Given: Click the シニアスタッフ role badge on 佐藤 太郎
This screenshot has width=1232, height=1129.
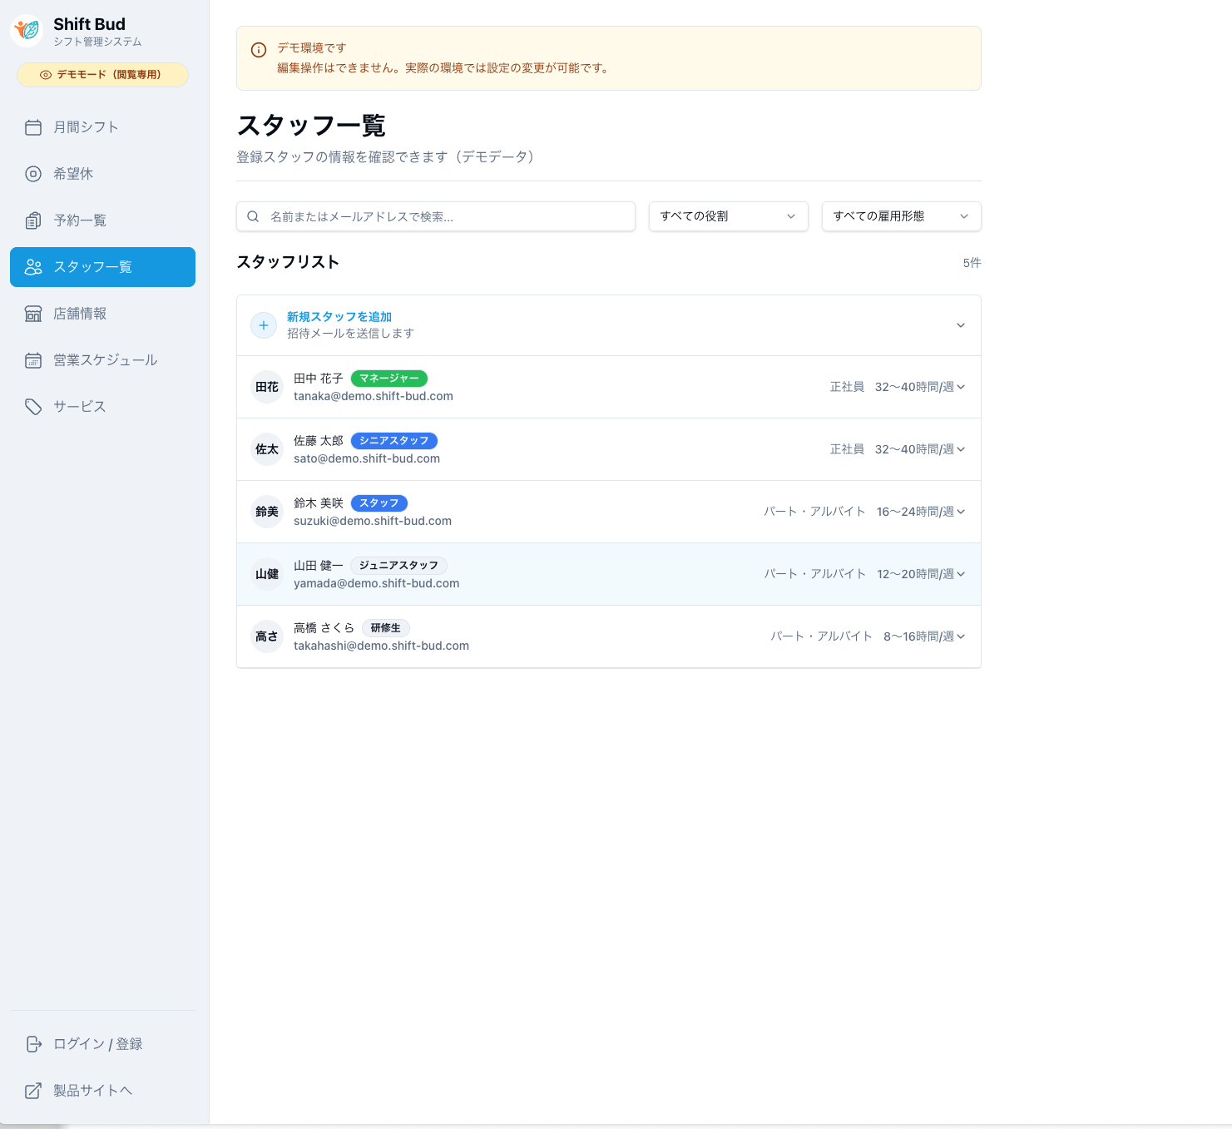Looking at the screenshot, I should point(394,440).
